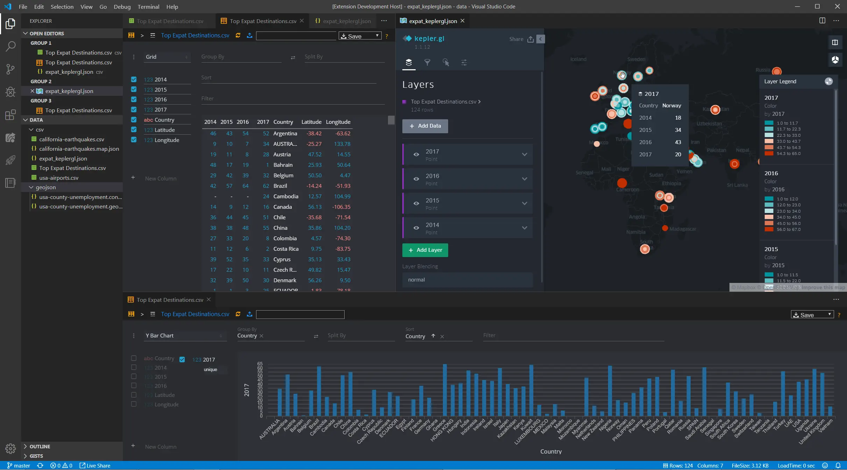
Task: Open Source Control view in activity bar
Action: tap(10, 69)
